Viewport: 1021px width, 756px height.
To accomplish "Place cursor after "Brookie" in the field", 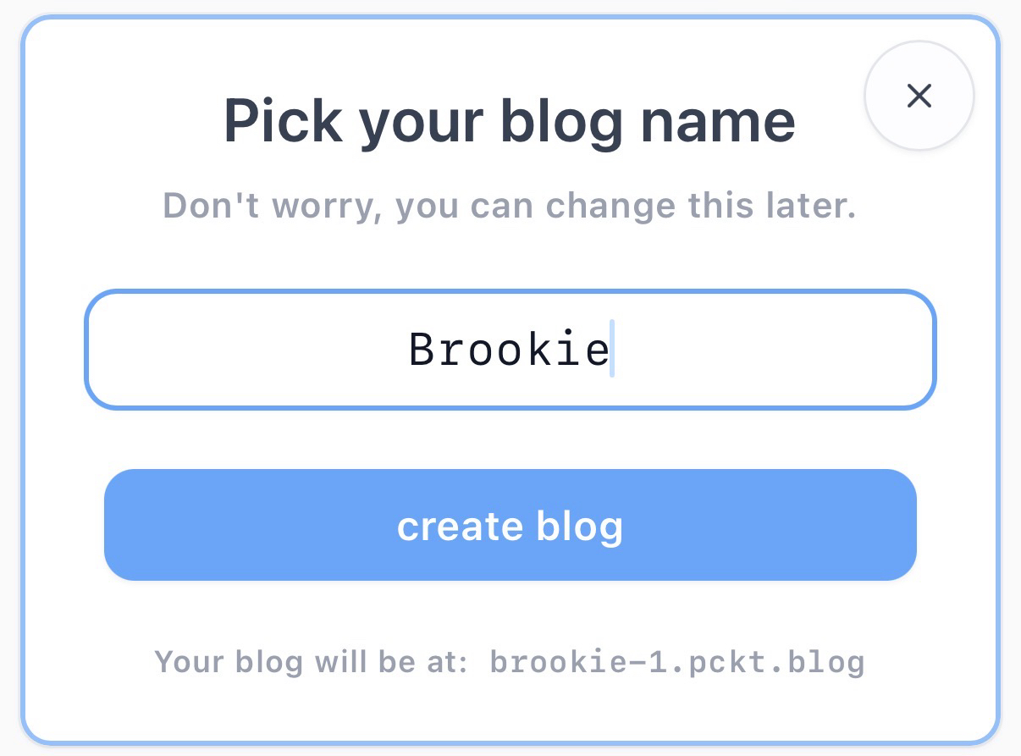I will pos(612,350).
